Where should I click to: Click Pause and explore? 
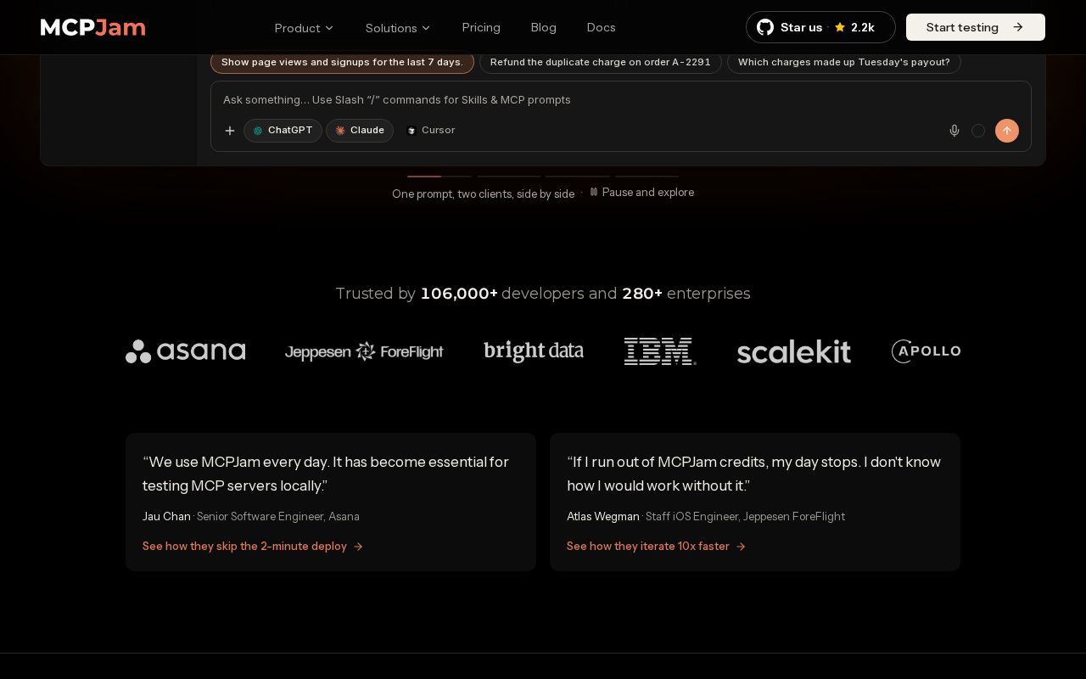click(x=642, y=193)
